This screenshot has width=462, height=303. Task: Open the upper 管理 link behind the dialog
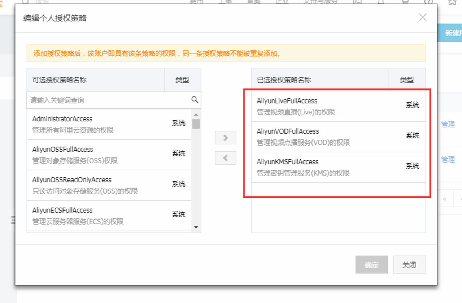(x=448, y=125)
